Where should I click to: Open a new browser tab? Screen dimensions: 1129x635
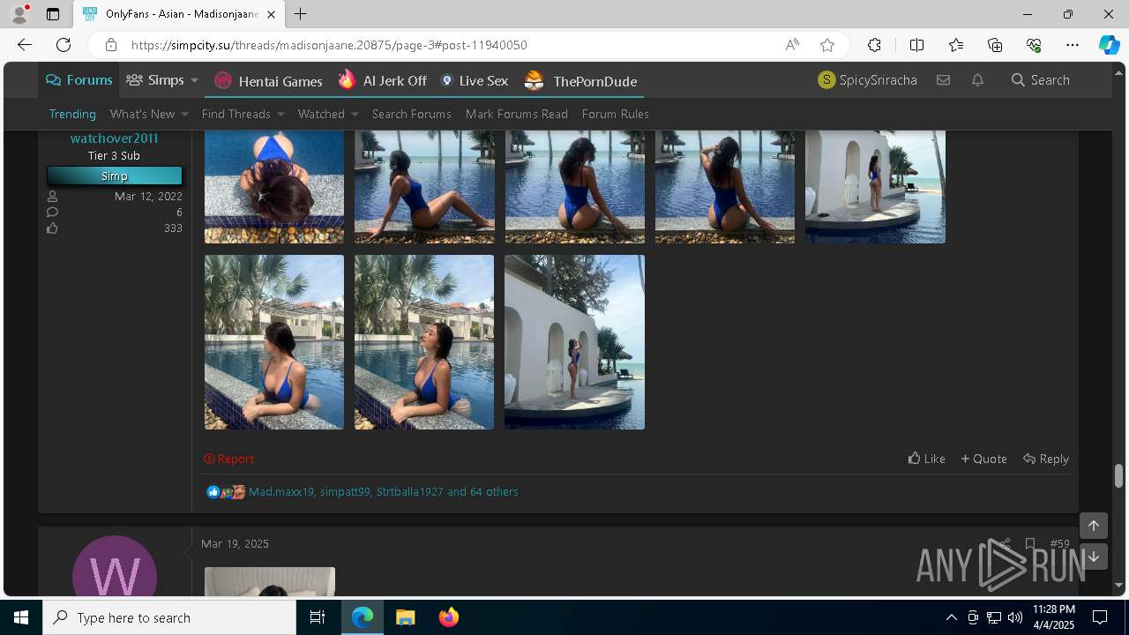[x=301, y=14]
